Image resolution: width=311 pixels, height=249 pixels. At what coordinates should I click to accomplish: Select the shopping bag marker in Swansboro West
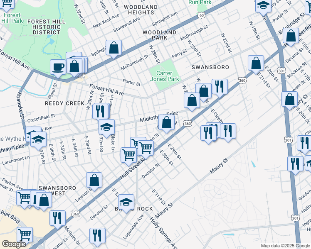click(x=44, y=200)
